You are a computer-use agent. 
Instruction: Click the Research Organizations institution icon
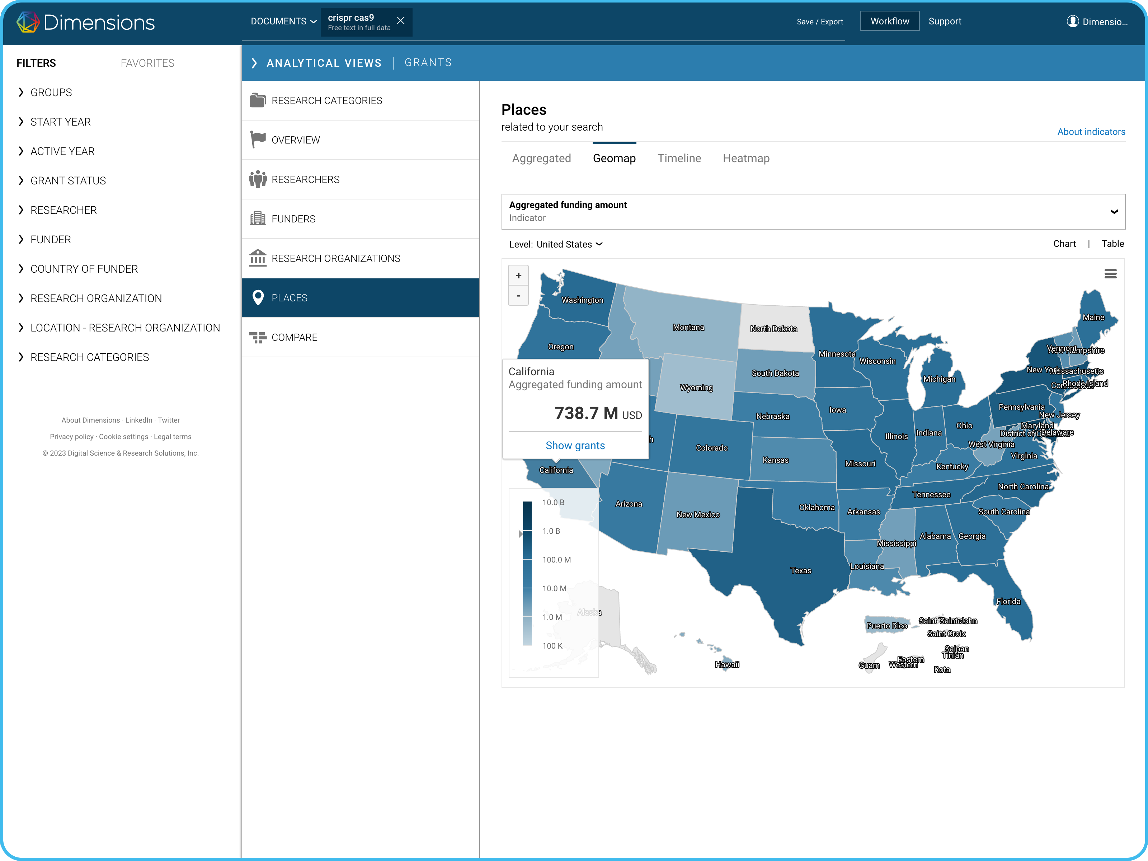(258, 258)
